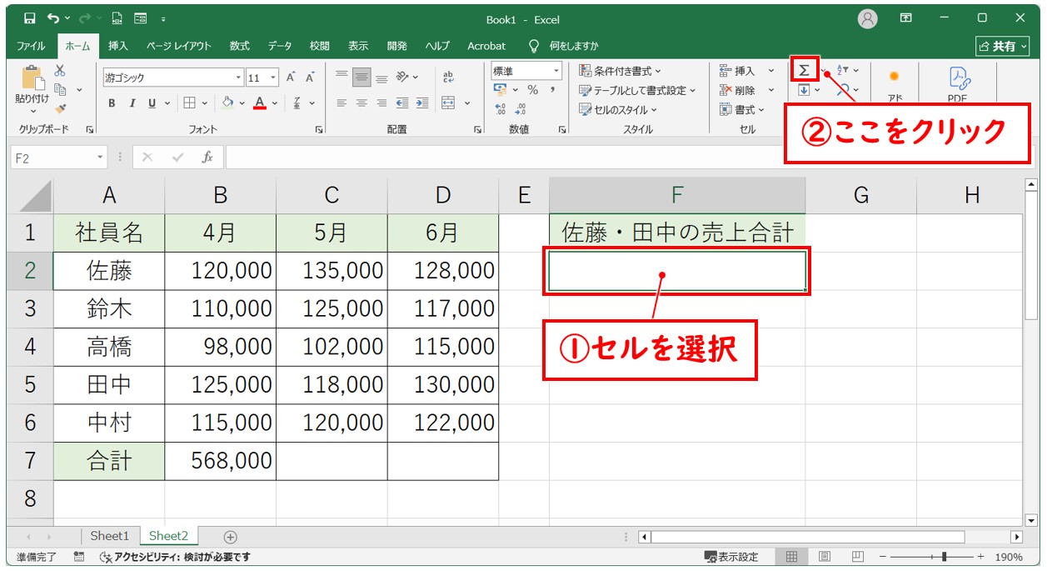Open the font name dropdown 游ゴシック
1047x571 pixels.
(x=238, y=78)
